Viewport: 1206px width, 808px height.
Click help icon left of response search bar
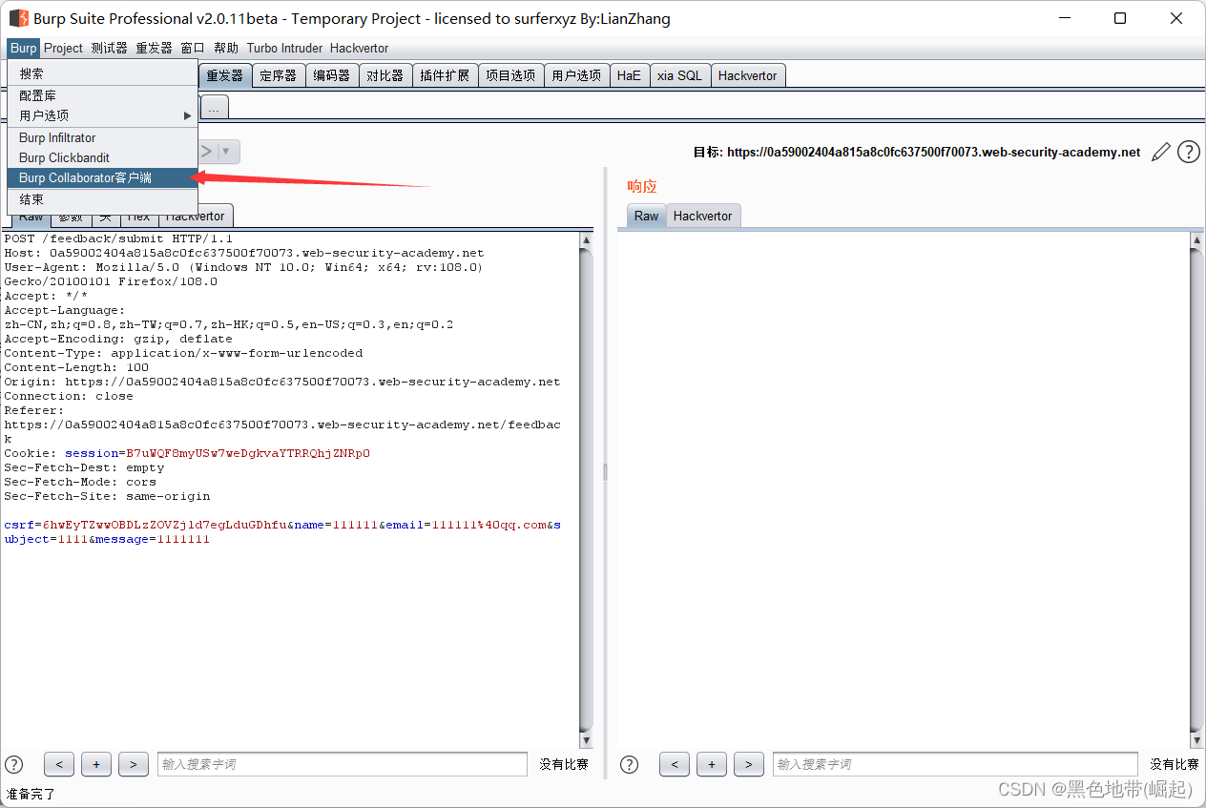pyautogui.click(x=629, y=764)
